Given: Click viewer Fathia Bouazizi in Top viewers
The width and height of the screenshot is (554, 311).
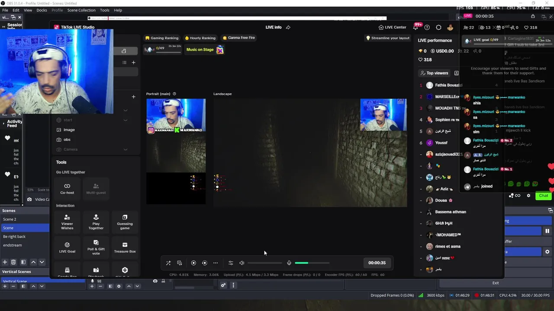Looking at the screenshot, I should pos(448,85).
